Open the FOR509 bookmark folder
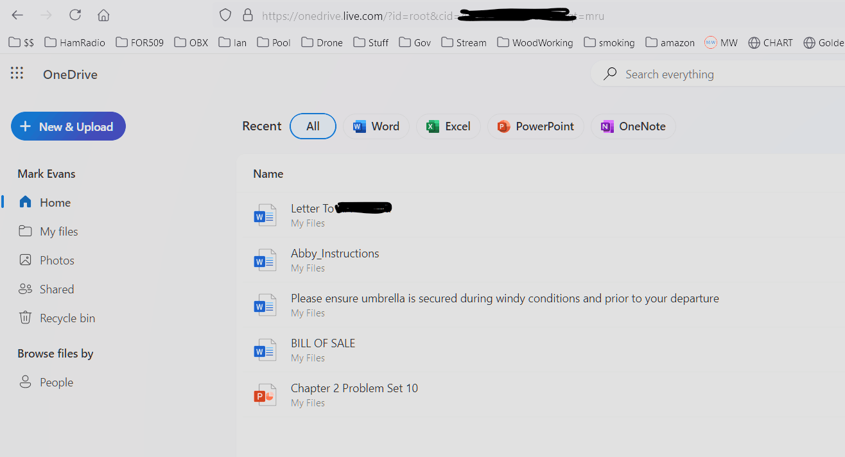Screen dimensions: 845x457 139,42
